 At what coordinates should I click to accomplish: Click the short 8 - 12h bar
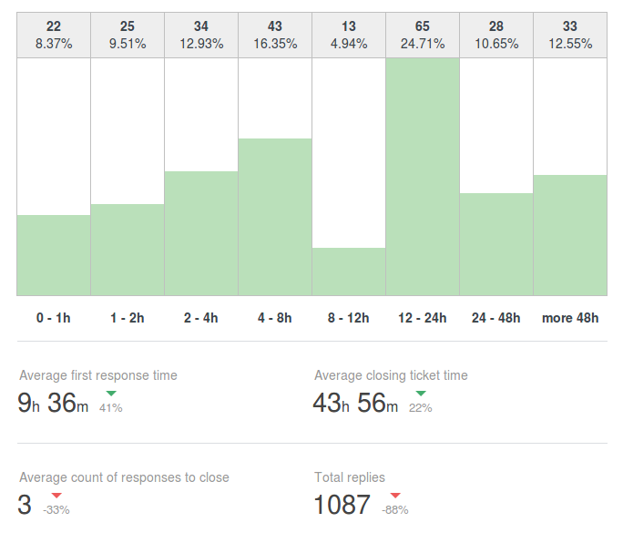coord(349,271)
